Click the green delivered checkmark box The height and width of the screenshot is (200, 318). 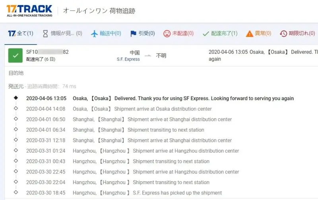pos(15,56)
